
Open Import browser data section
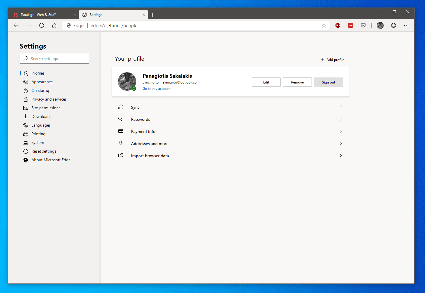click(150, 156)
